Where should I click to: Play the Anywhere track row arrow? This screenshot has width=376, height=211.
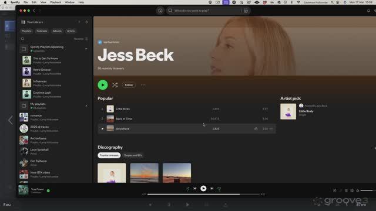[102, 129]
